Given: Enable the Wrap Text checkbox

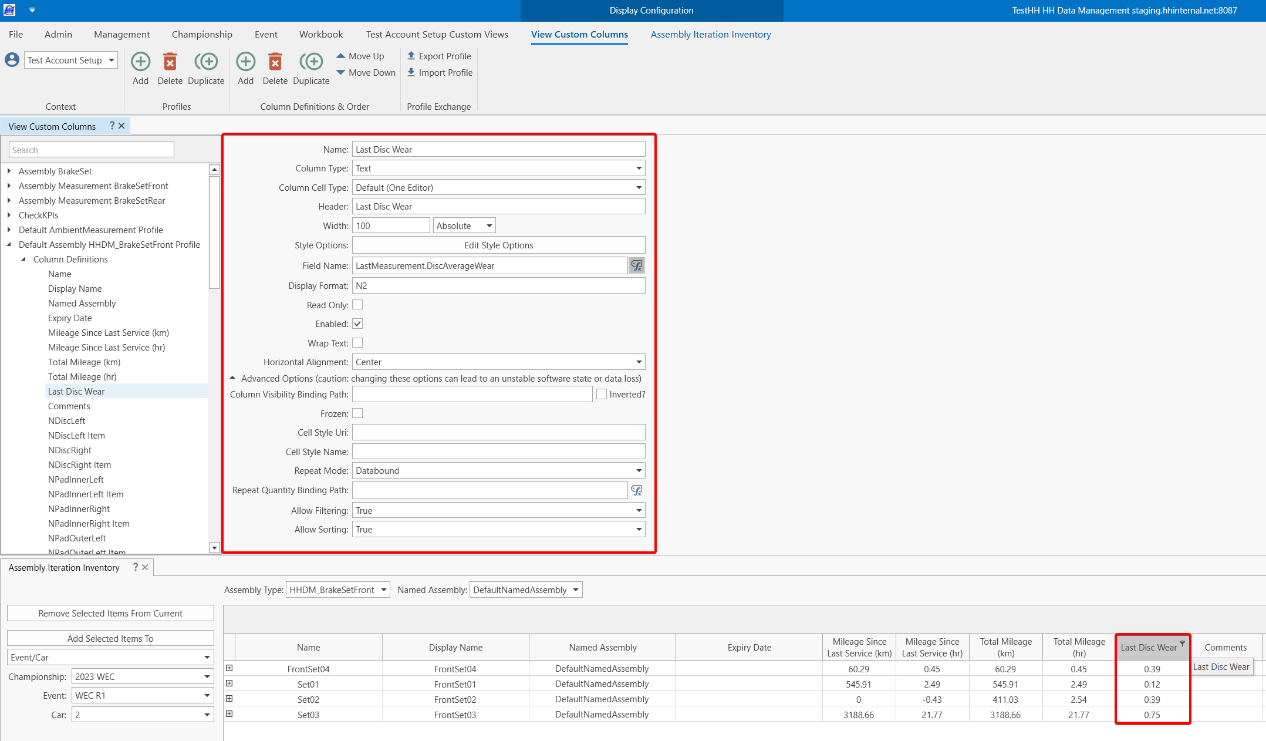Looking at the screenshot, I should point(357,343).
